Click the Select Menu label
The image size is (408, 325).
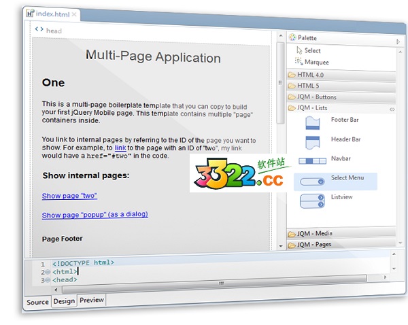pyautogui.click(x=347, y=177)
